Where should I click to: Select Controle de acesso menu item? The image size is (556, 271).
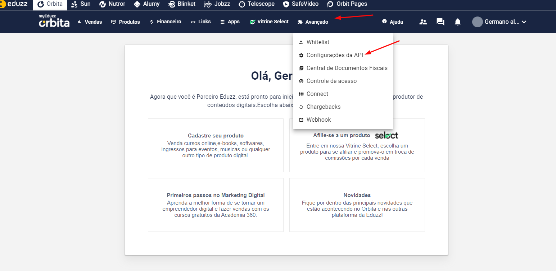(x=343, y=81)
